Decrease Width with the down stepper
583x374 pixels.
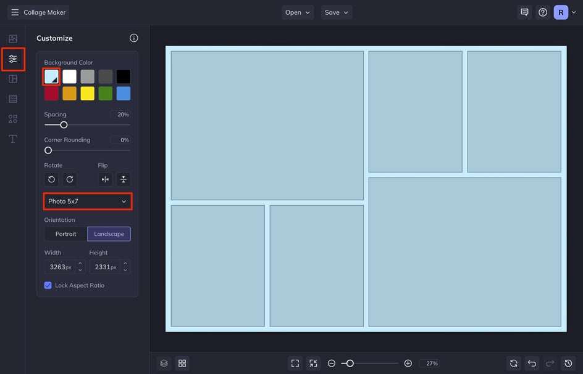click(x=80, y=270)
